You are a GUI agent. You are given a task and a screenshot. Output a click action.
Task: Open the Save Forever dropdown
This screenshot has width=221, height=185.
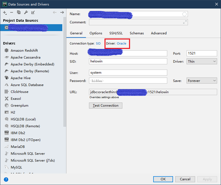pyautogui.click(x=202, y=81)
